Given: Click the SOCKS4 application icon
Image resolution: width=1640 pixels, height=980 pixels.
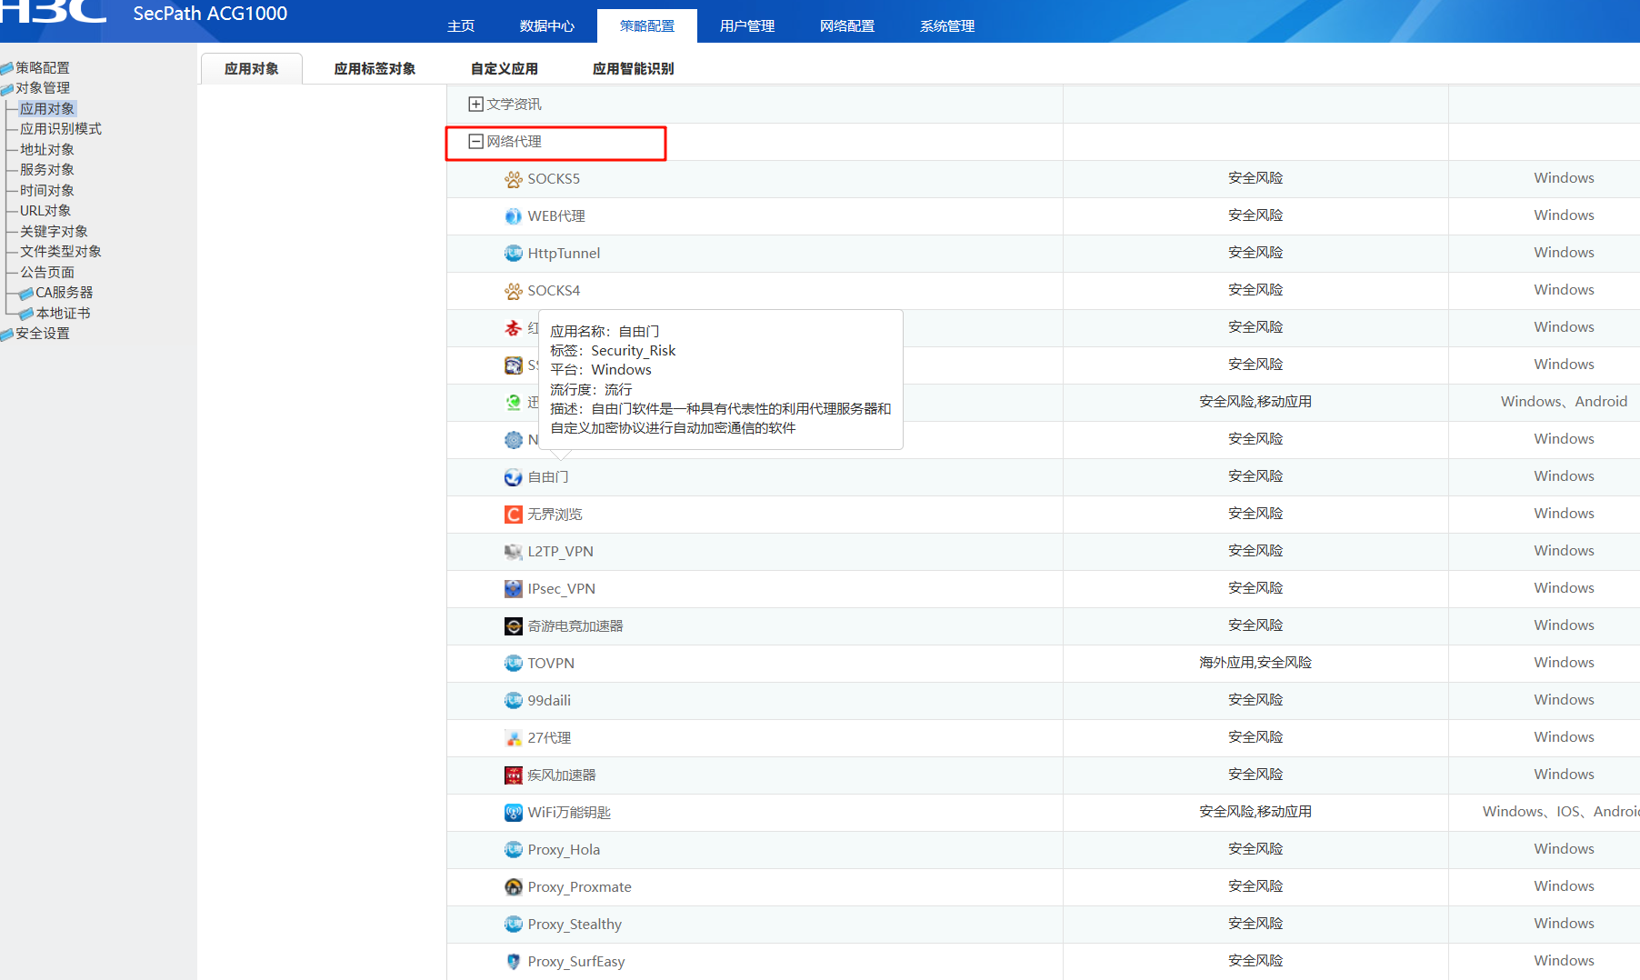Looking at the screenshot, I should point(513,291).
